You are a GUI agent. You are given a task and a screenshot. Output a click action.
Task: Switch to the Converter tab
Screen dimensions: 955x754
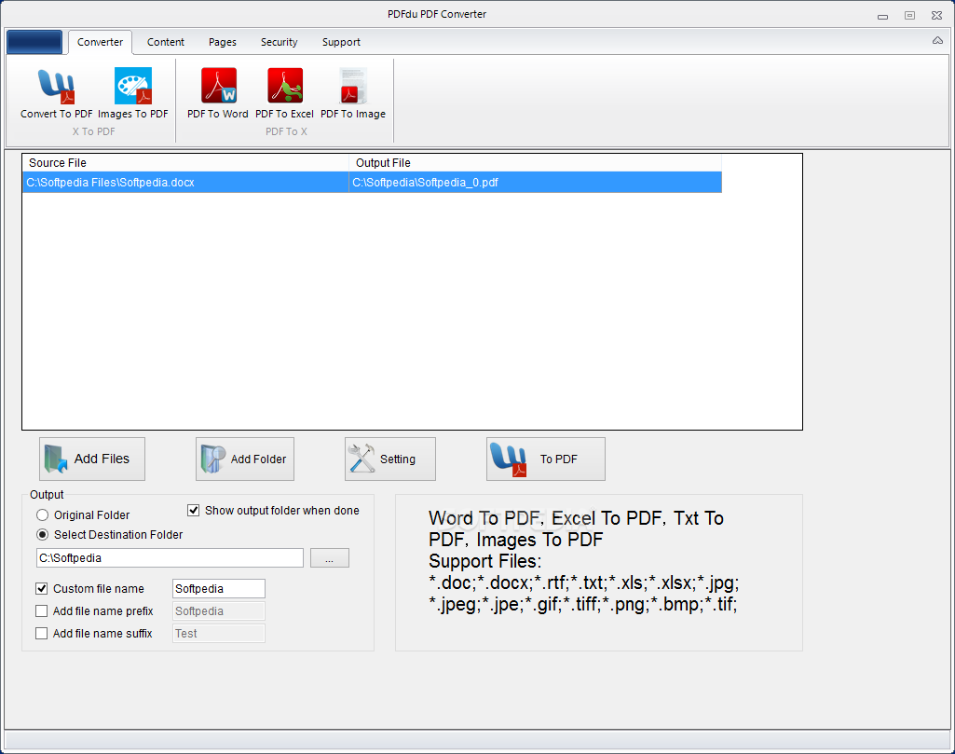click(x=100, y=42)
